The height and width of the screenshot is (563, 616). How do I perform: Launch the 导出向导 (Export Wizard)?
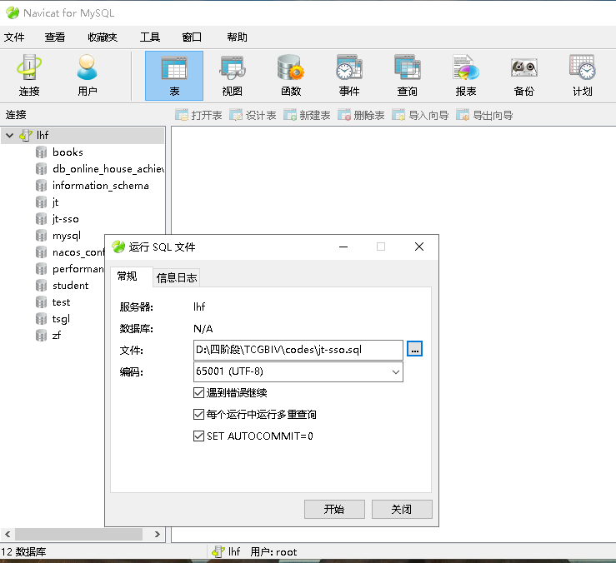pyautogui.click(x=485, y=115)
